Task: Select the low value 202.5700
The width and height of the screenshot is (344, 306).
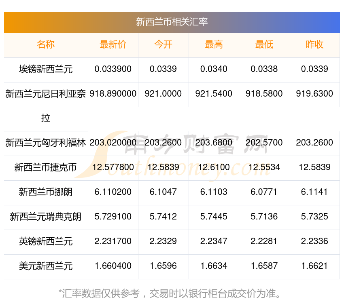Action: pos(264,142)
